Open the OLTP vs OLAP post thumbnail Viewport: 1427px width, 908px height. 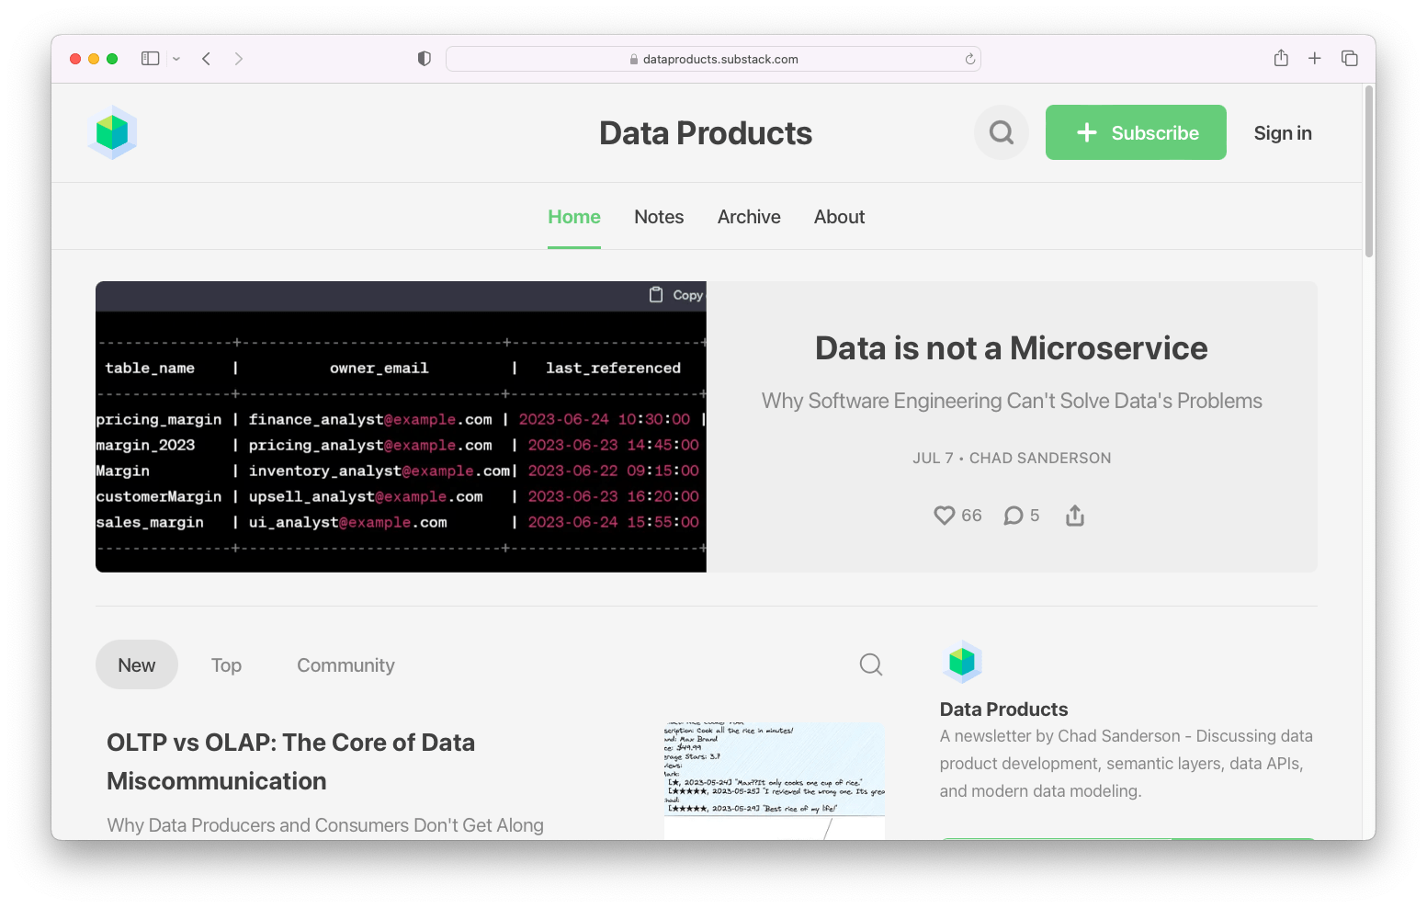775,780
